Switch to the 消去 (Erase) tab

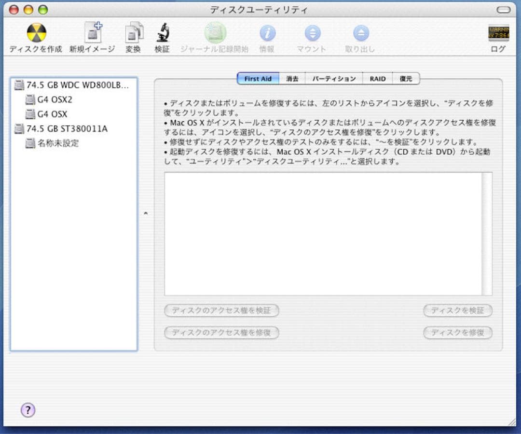tap(291, 78)
